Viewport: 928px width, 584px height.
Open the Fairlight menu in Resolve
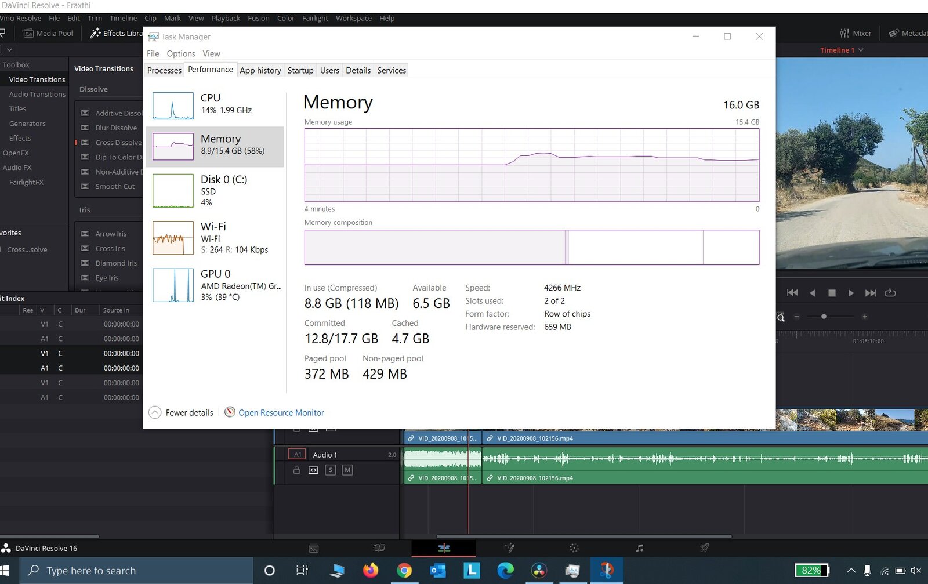click(315, 18)
